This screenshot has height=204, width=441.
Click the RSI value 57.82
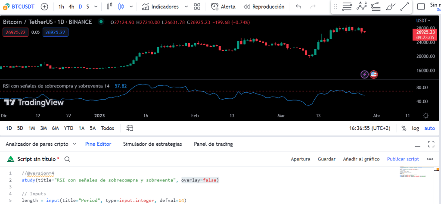pos(121,86)
